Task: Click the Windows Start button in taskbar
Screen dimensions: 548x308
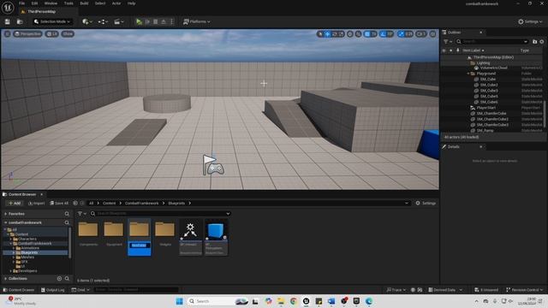Action: (x=179, y=301)
